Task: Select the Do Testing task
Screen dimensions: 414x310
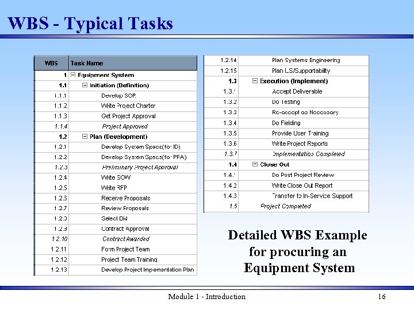Action: 286,102
